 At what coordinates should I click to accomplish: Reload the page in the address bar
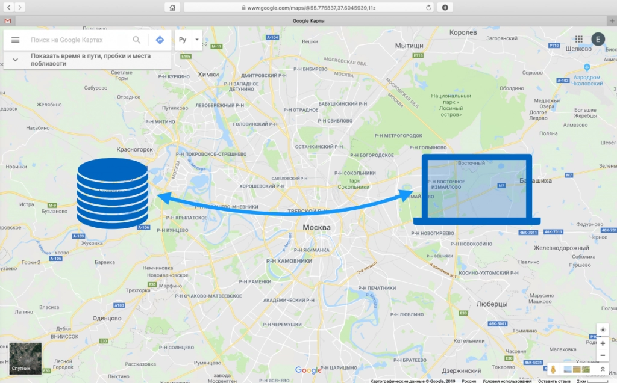point(428,7)
